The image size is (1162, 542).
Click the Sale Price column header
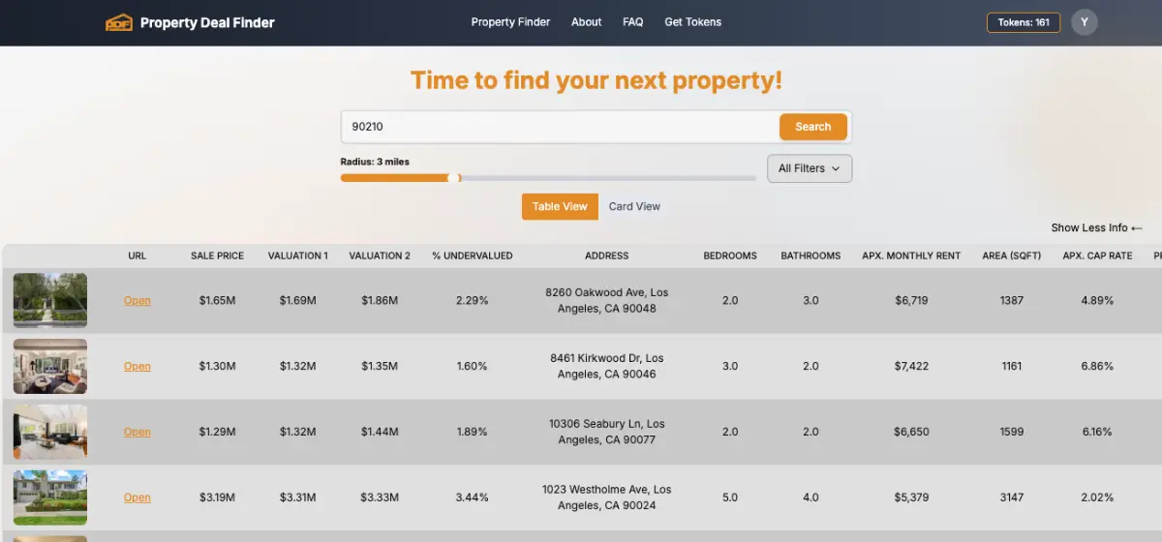coord(217,256)
